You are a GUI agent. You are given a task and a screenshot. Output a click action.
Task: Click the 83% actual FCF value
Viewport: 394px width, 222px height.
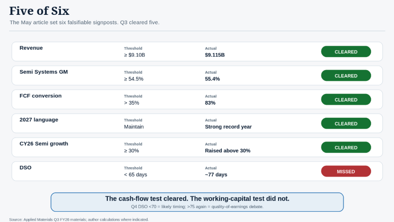pos(210,103)
